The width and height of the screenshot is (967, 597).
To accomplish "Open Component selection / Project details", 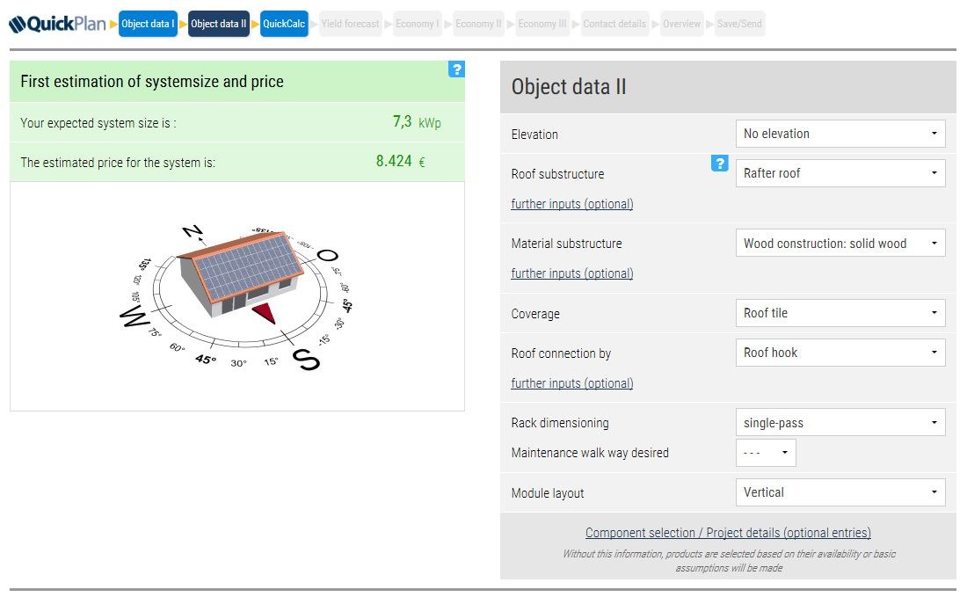I will [x=727, y=533].
